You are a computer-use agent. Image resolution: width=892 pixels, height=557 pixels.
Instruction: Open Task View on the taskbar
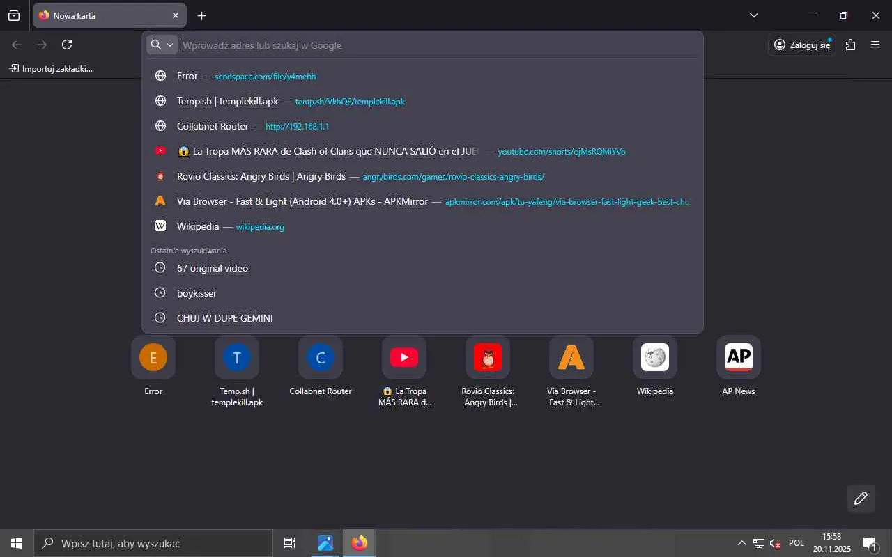[290, 543]
